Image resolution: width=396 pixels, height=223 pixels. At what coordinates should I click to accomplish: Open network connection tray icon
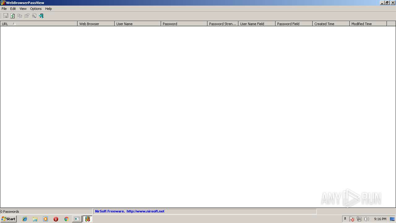point(359,219)
